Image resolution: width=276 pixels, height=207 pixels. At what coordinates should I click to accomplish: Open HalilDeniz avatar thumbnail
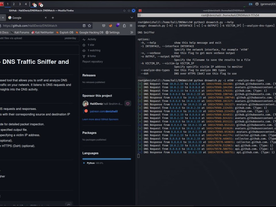[85, 104]
